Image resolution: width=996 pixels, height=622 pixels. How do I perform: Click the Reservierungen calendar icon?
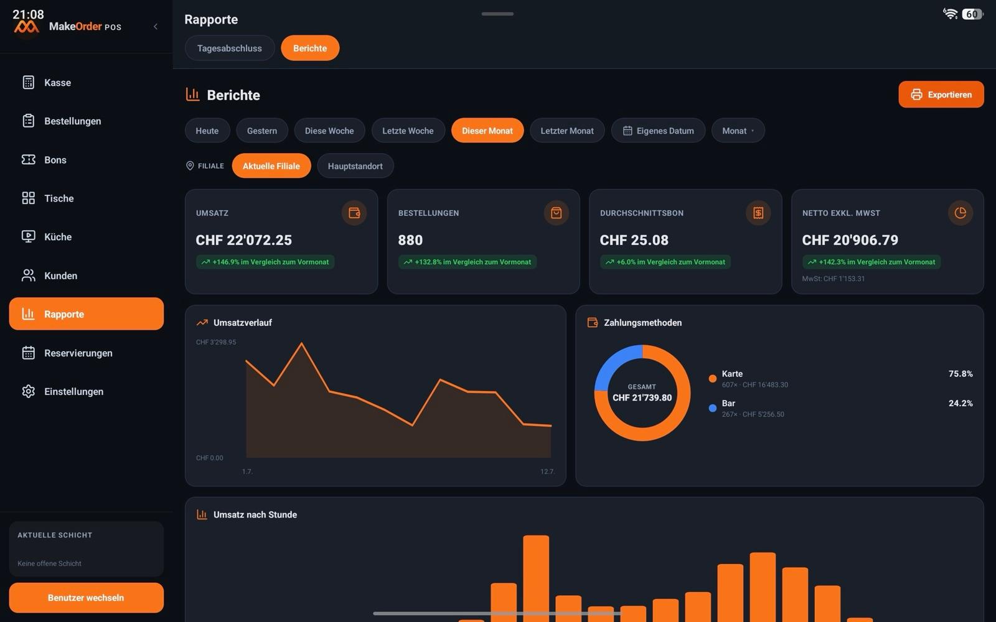pos(29,353)
